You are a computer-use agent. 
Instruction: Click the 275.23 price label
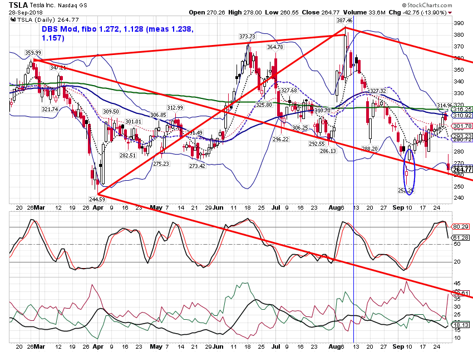coord(161,163)
